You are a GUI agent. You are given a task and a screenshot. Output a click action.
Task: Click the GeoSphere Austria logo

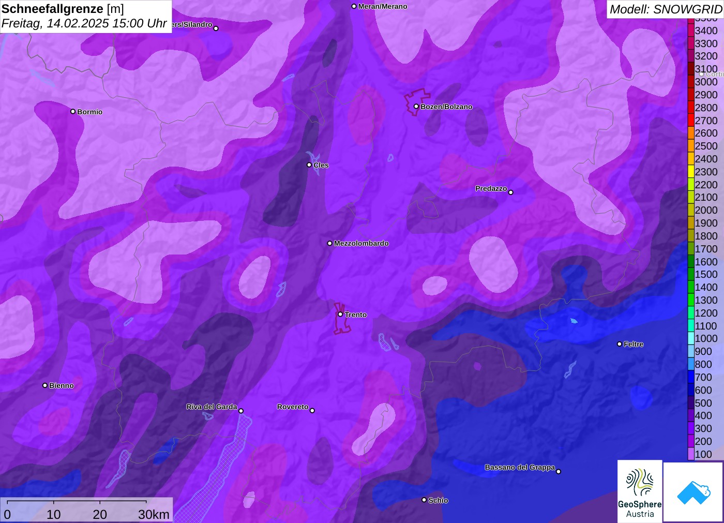[640, 491]
